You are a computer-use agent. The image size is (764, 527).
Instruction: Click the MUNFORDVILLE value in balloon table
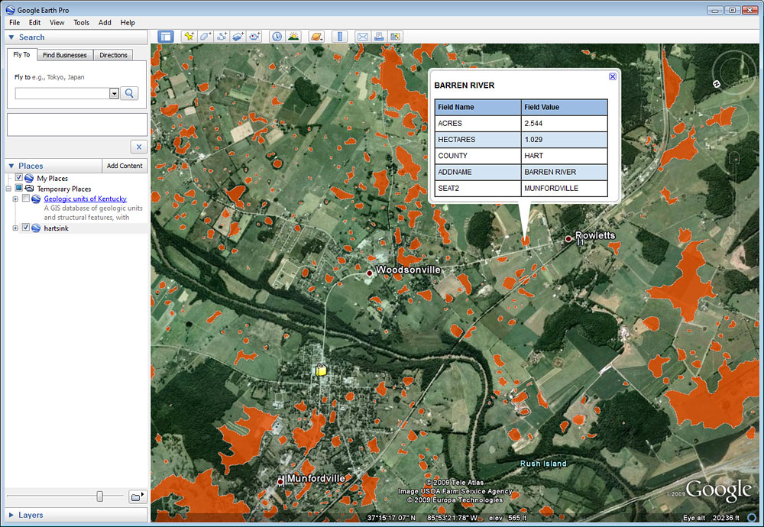click(x=551, y=188)
